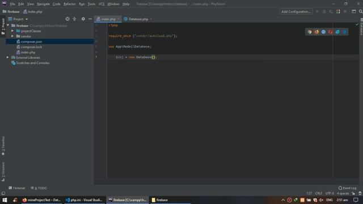Screen dimensions: 363x204
Task: Open the Refactor menu
Action: [69, 4]
